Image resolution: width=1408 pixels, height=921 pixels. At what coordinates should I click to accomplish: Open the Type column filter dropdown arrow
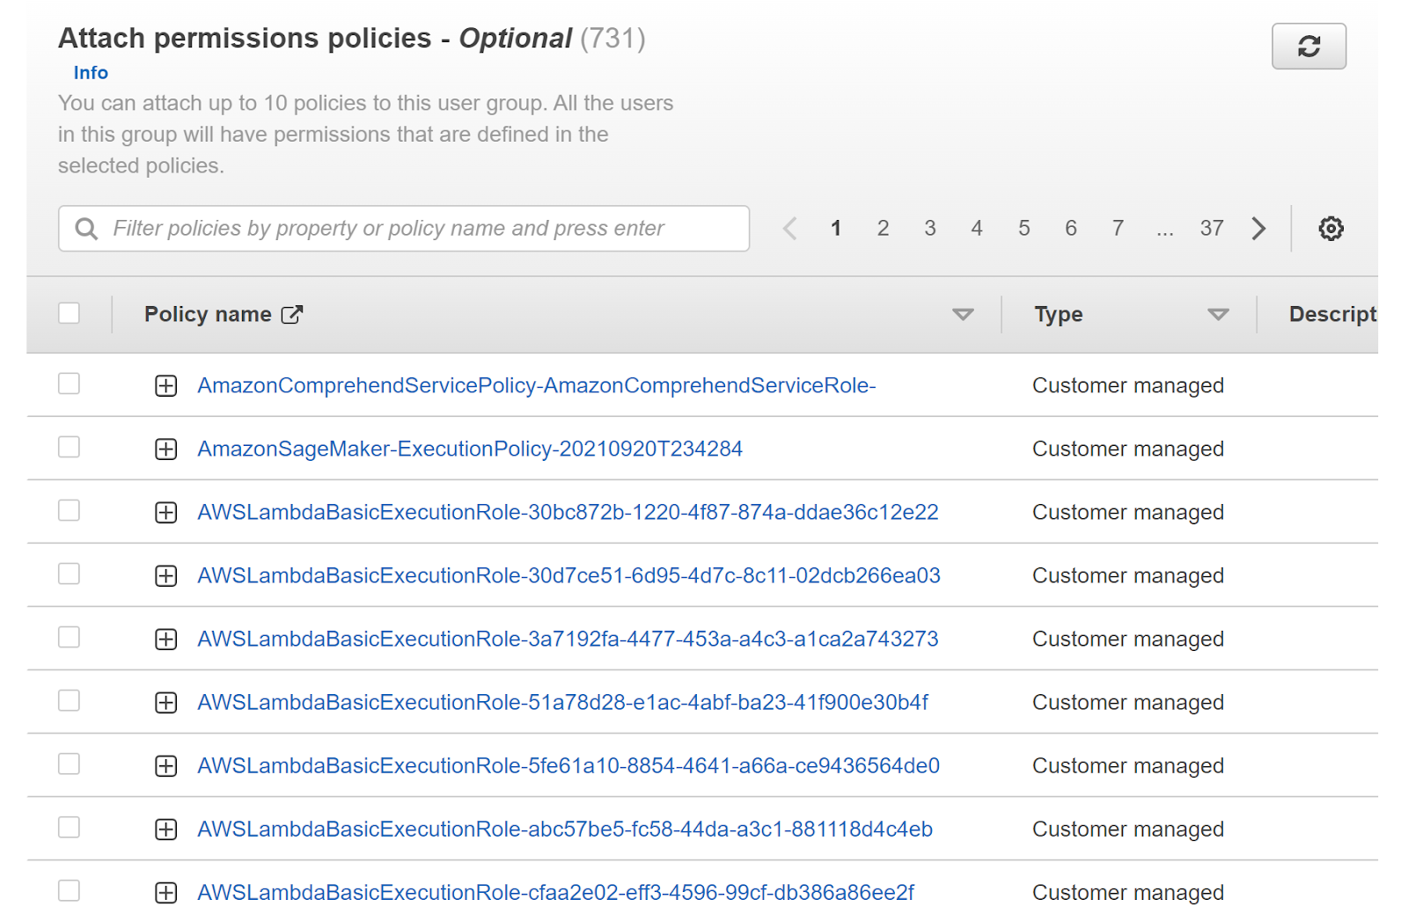coord(1218,315)
